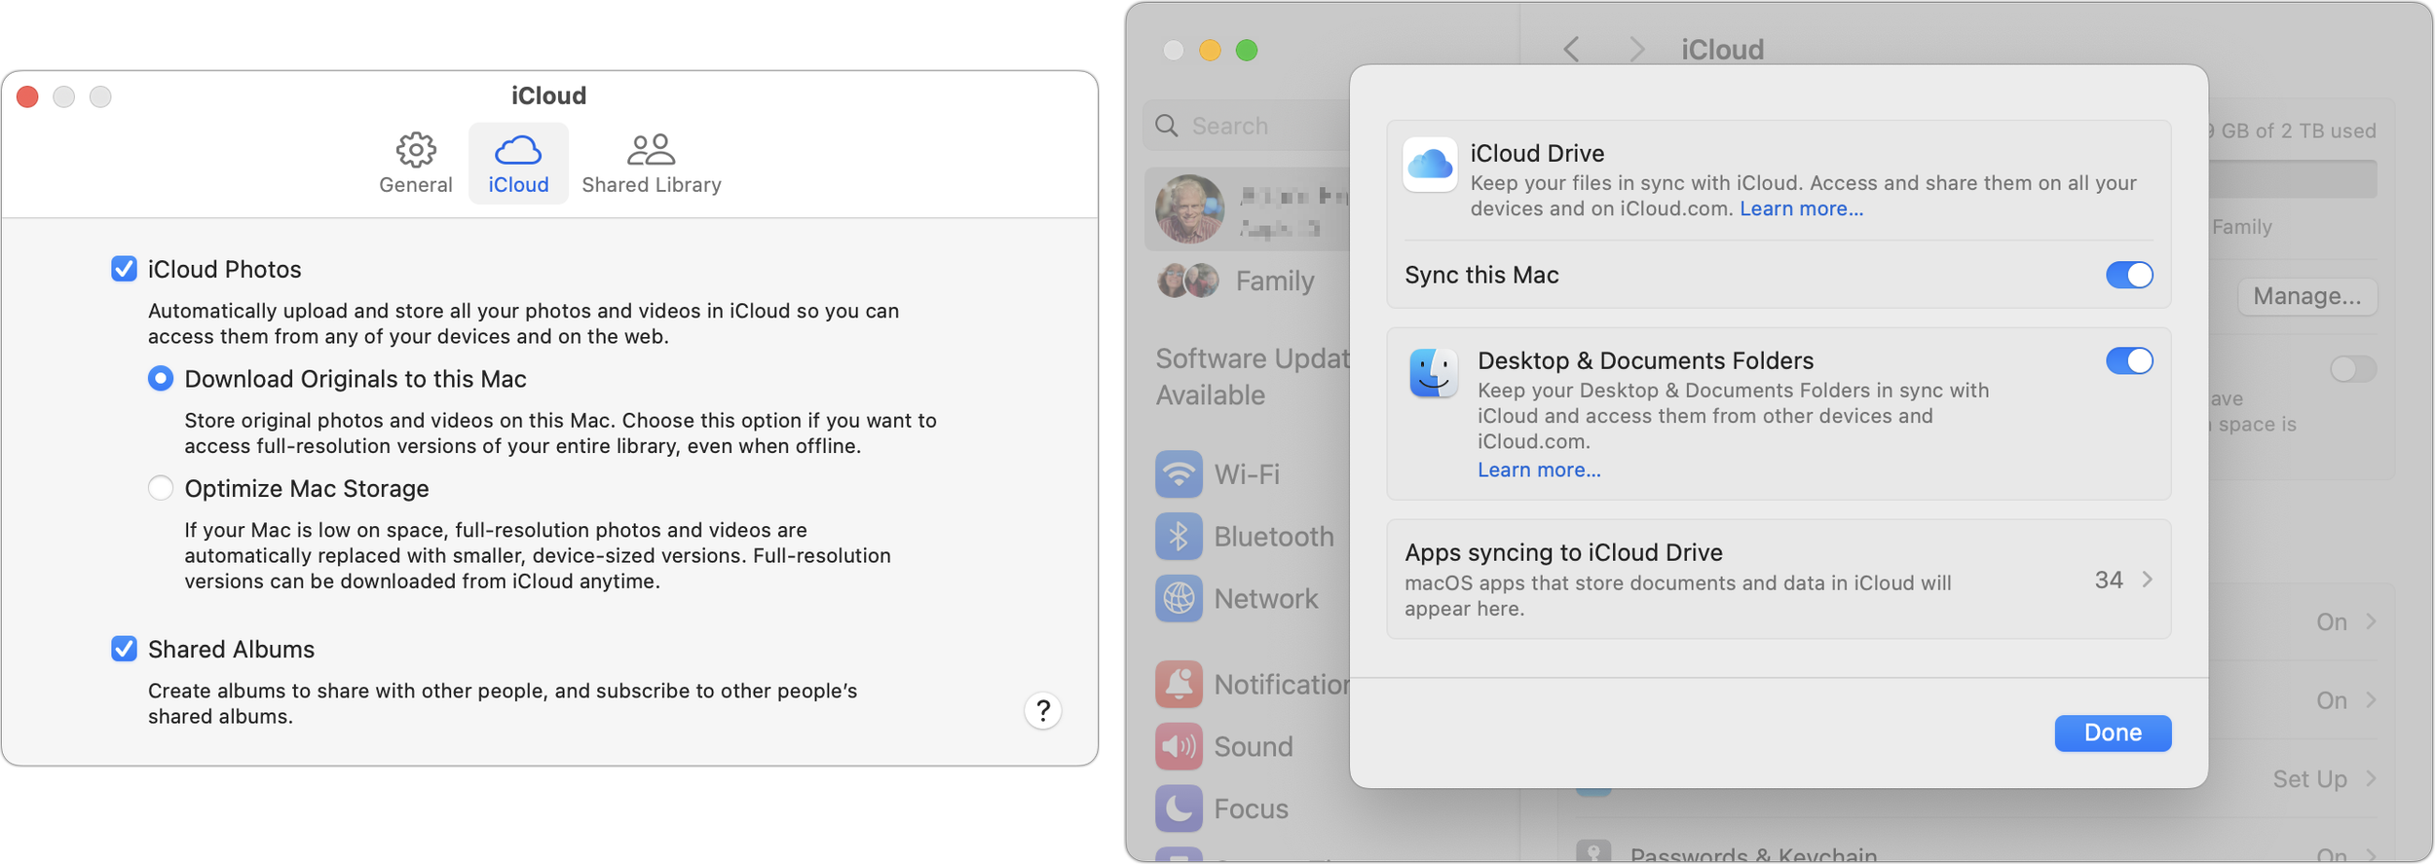Click the Manage... storage button
This screenshot has height=864, width=2435.
pyautogui.click(x=2306, y=296)
